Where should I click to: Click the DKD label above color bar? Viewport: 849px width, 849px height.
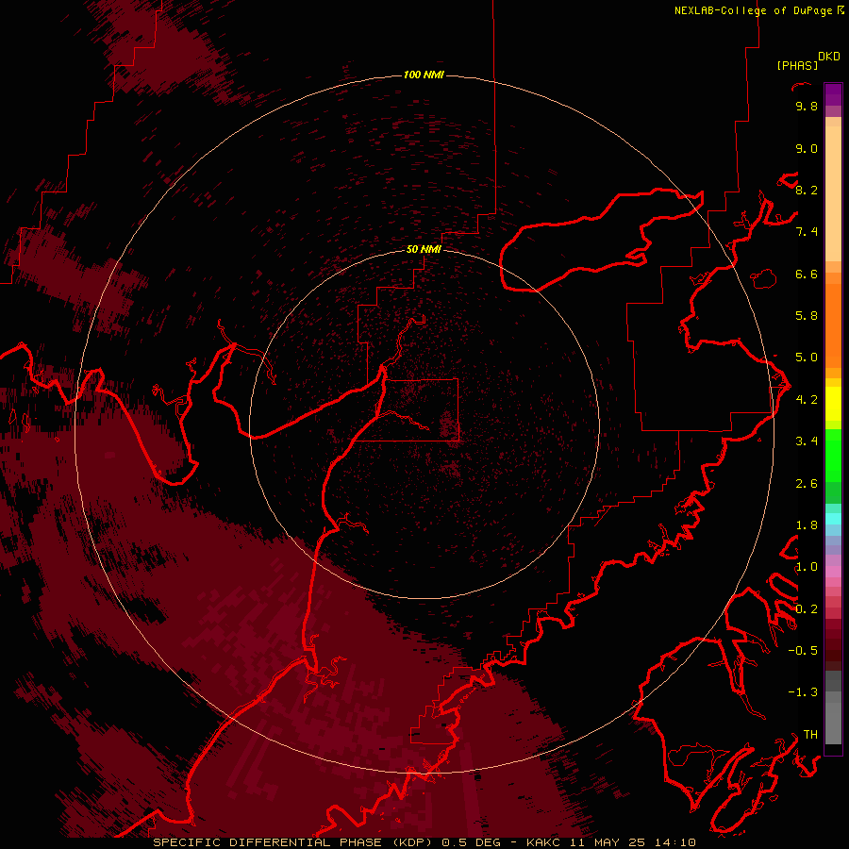click(828, 57)
